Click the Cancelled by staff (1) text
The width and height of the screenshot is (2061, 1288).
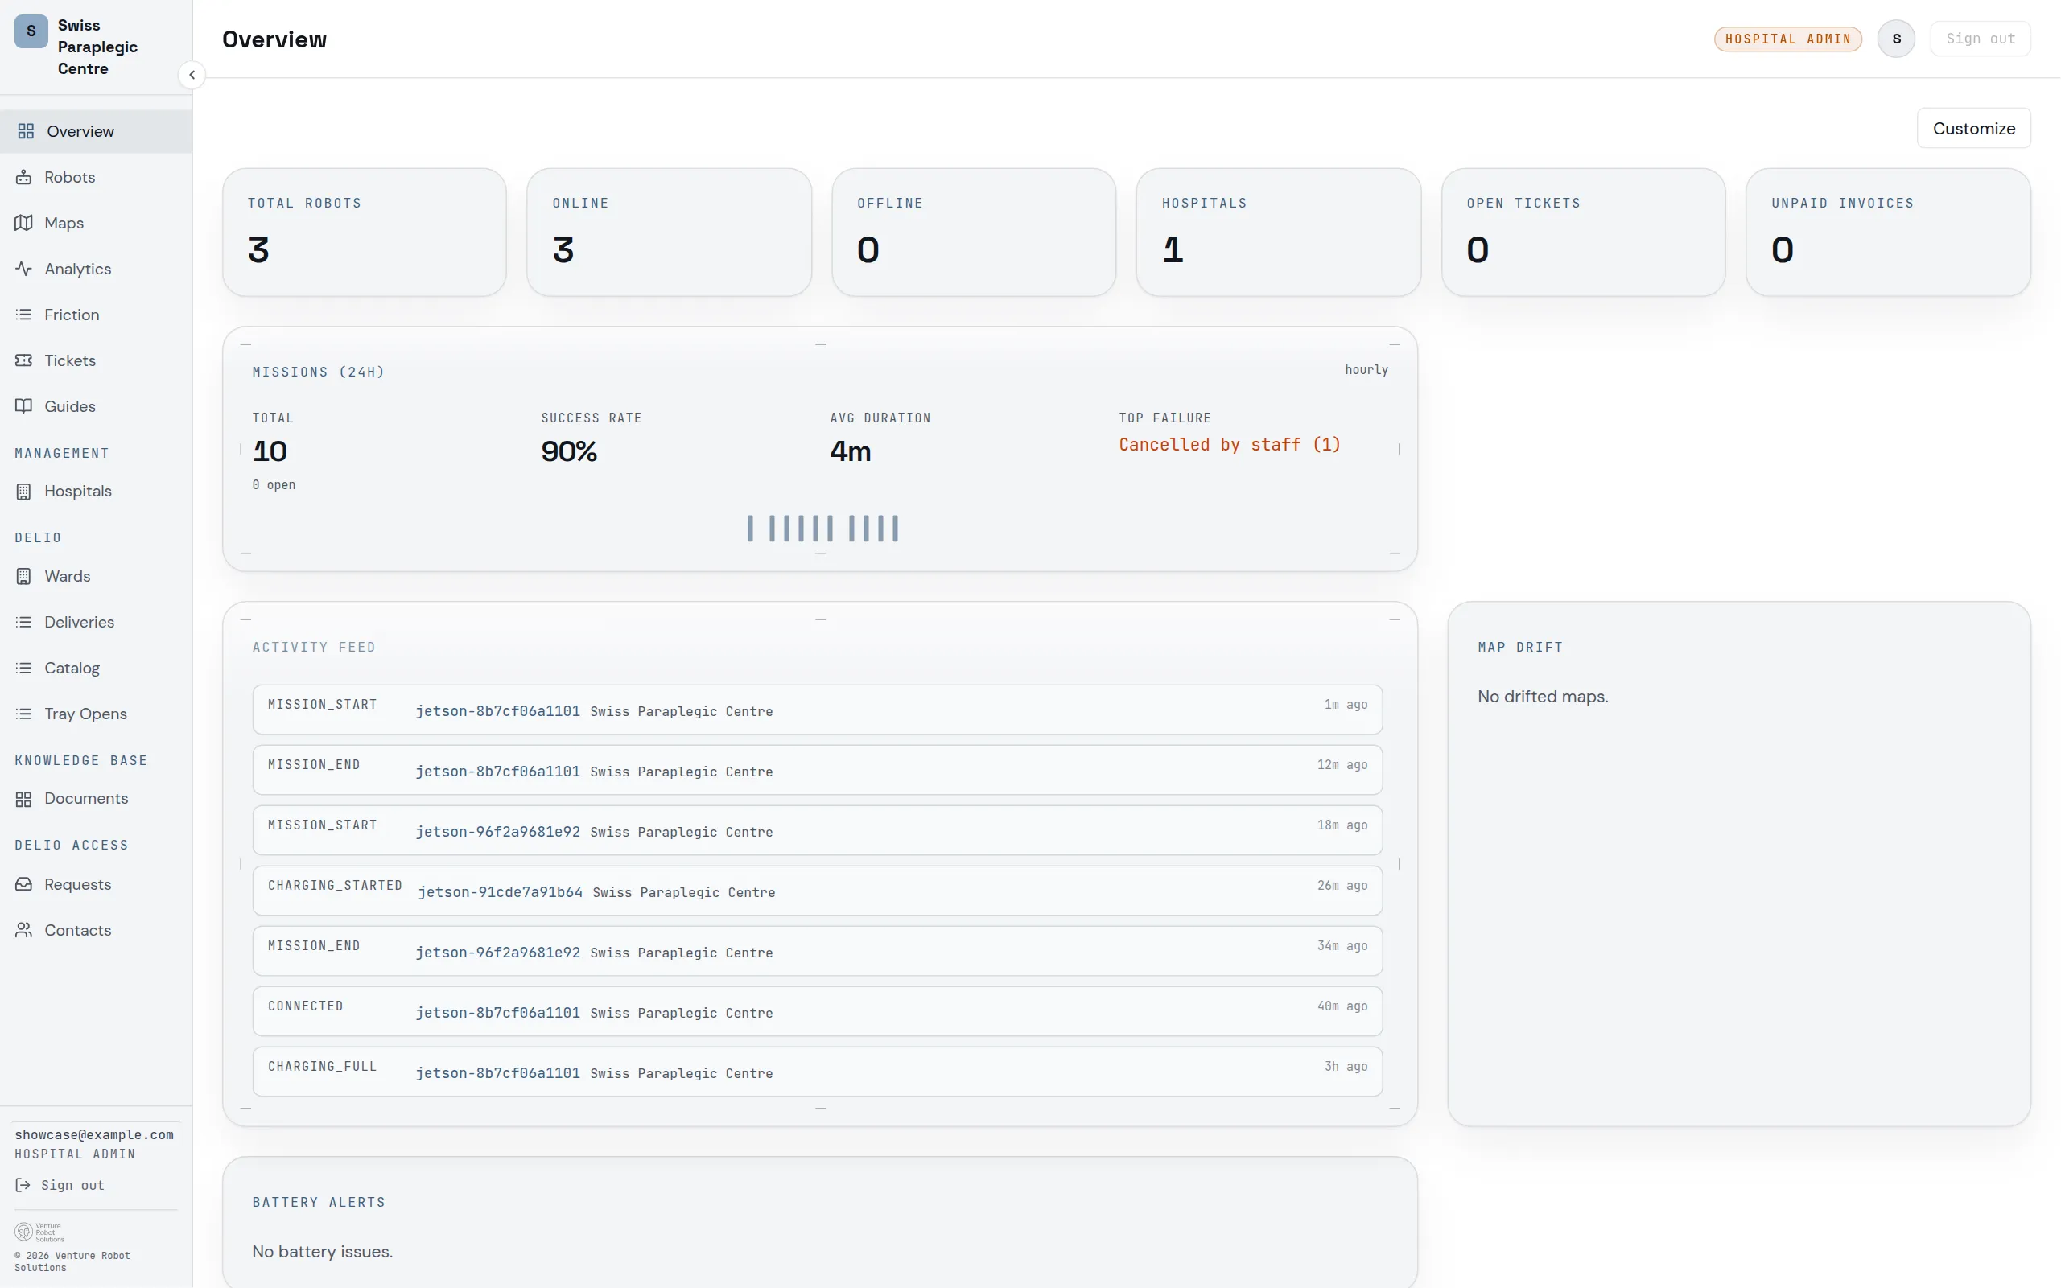click(1230, 445)
